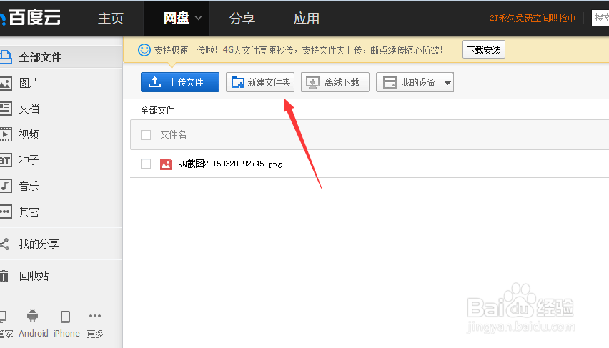
Task: Click the 离线下载 button
Action: [335, 82]
